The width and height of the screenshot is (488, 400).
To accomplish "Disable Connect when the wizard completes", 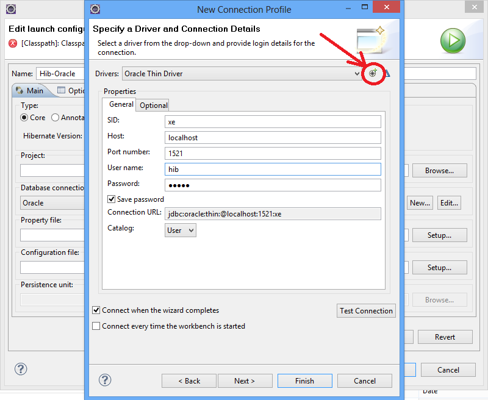I will click(x=96, y=310).
